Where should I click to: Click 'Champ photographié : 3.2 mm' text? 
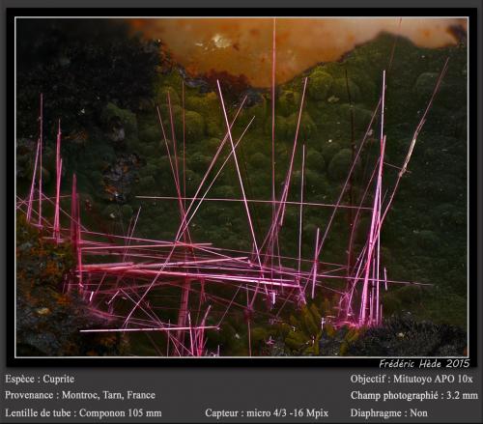(414, 395)
